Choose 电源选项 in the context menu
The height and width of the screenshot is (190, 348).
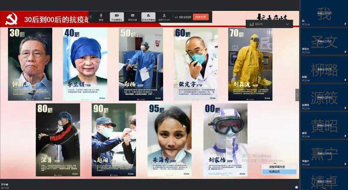(x=279, y=172)
